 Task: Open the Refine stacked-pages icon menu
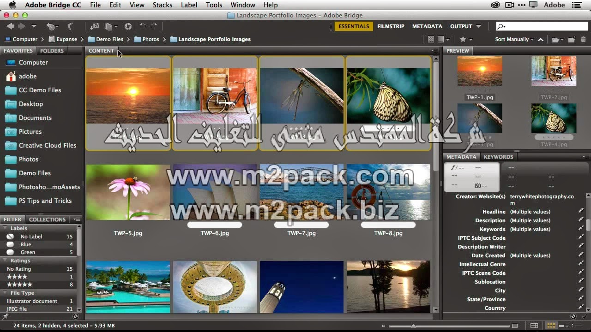(x=111, y=27)
